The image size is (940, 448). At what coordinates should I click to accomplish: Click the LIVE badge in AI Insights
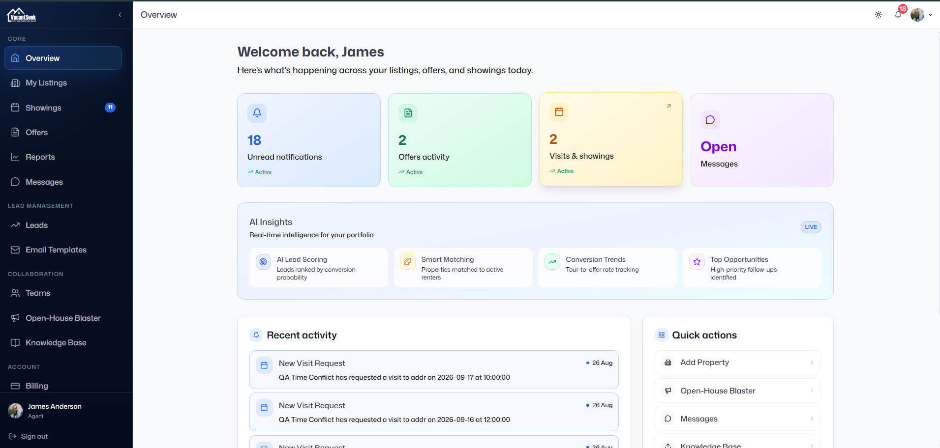pyautogui.click(x=811, y=227)
